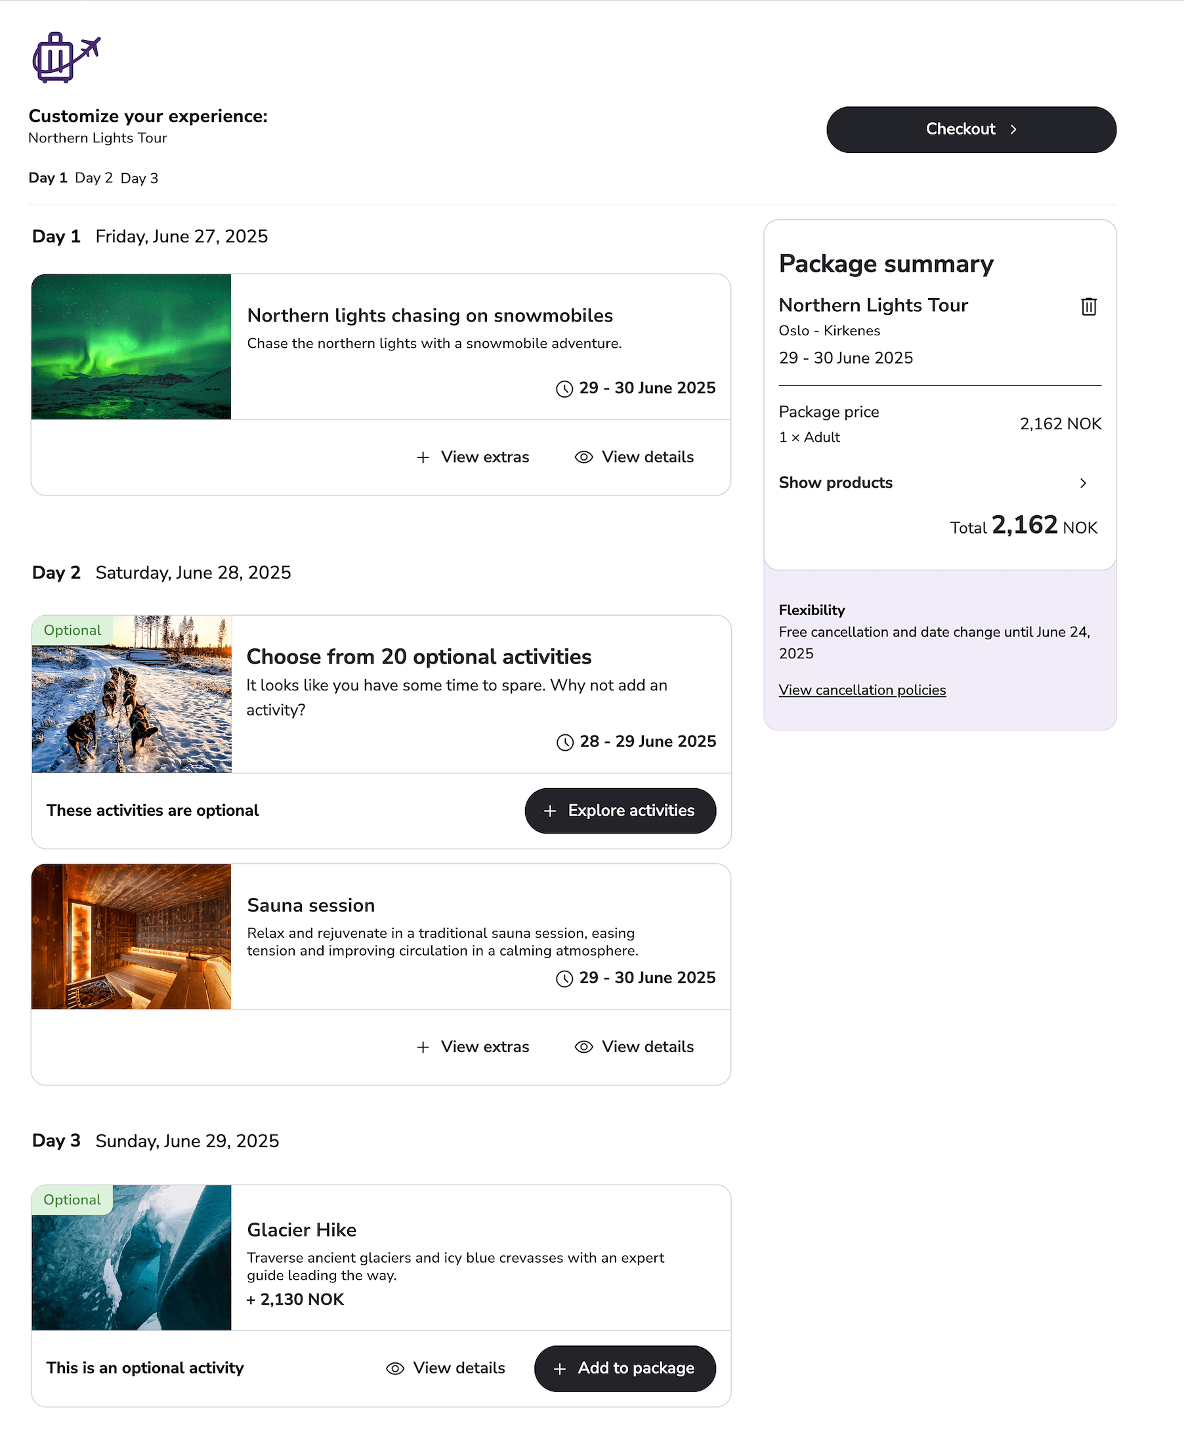Expand View extras for snowmobiles activity
1184x1455 pixels.
(473, 457)
